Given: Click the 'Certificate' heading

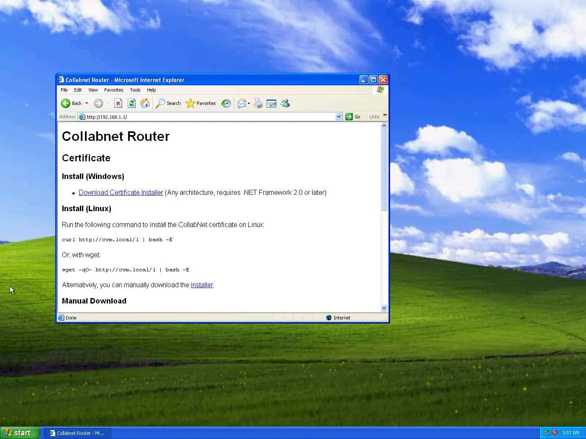Looking at the screenshot, I should click(86, 158).
